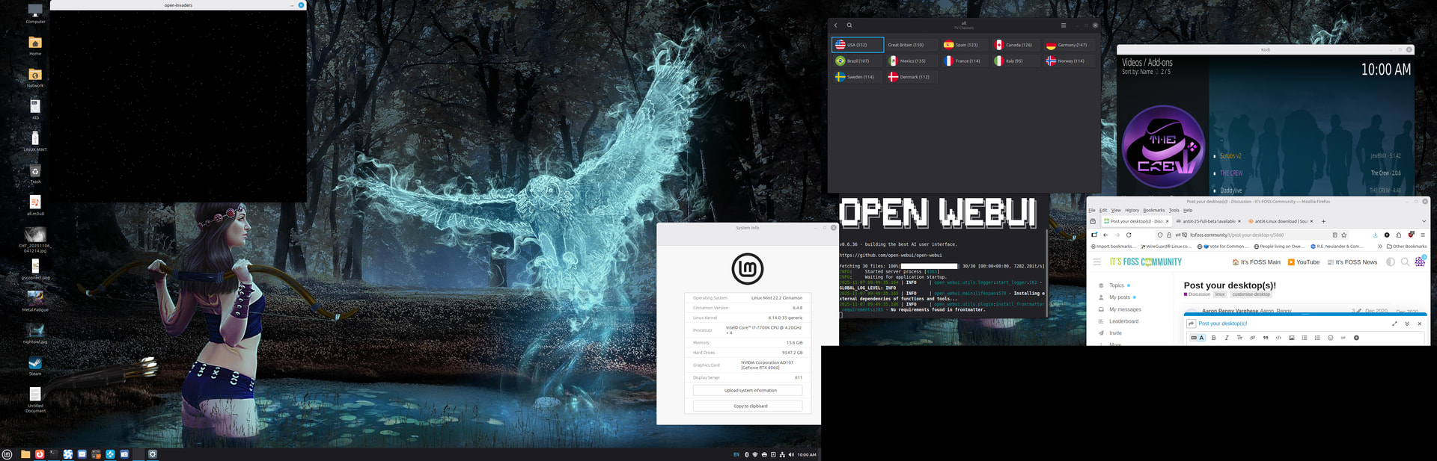
Task: Open the TV Channels hamburger menu
Action: (1063, 25)
